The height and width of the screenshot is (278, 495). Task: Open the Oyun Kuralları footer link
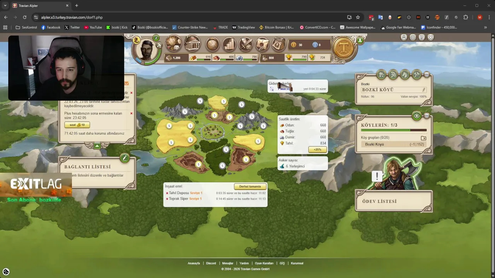[264, 263]
